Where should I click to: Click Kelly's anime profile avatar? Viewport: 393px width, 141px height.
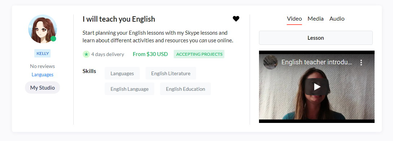[x=42, y=29]
